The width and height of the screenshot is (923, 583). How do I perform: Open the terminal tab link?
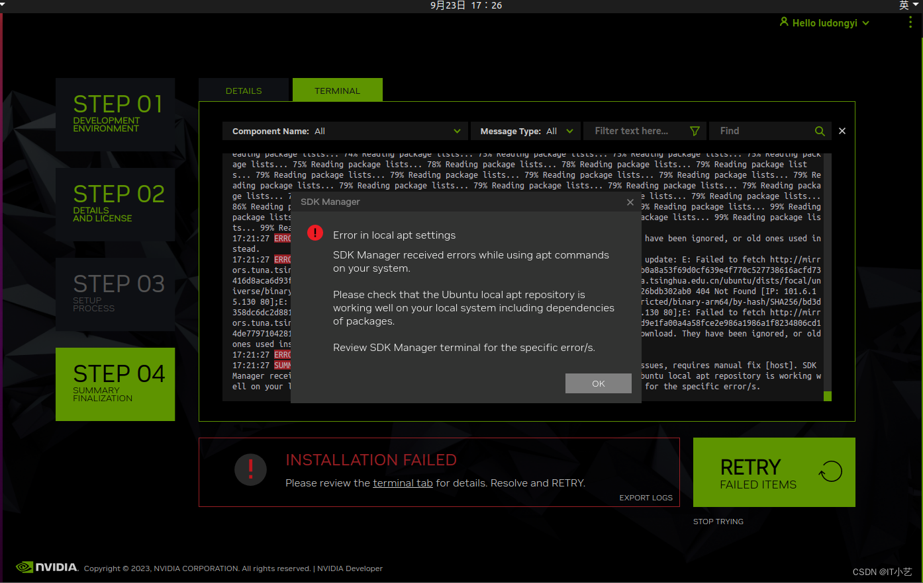403,483
